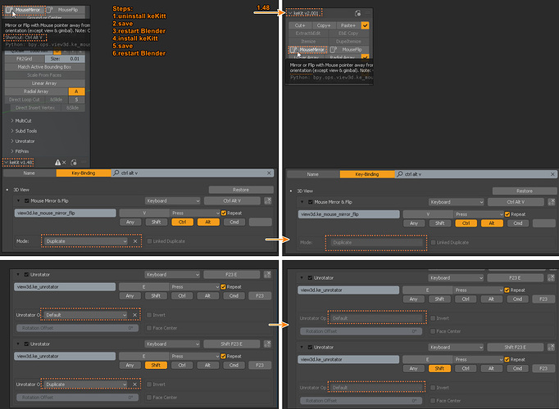Click the MouseFlip icon in keKit v1.48 panel
The height and width of the screenshot is (409, 559).
pyautogui.click(x=49, y=10)
